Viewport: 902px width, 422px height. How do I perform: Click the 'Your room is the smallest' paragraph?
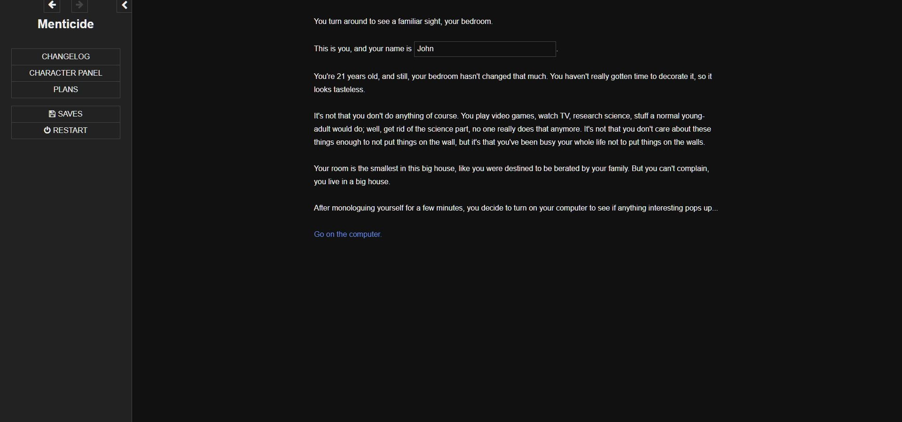(x=511, y=169)
